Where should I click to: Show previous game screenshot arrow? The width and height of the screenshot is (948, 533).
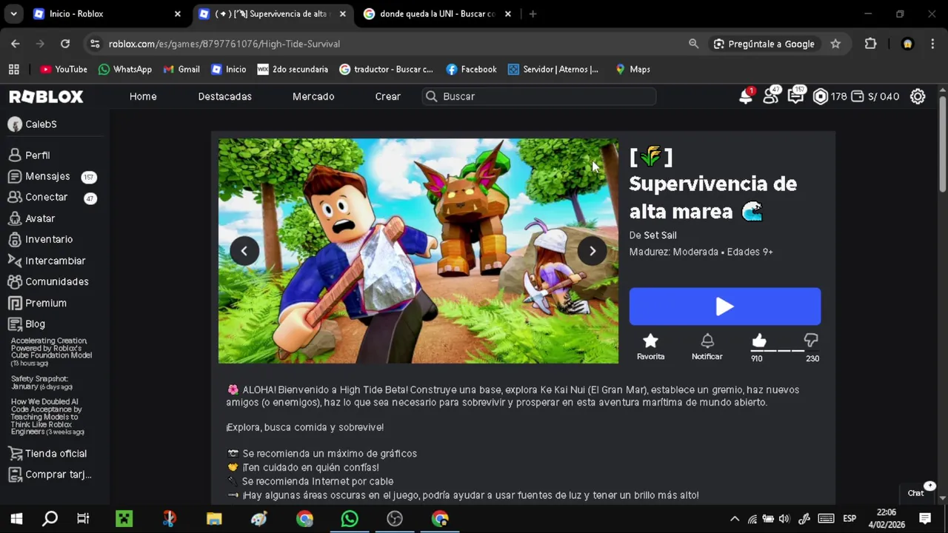coord(244,251)
